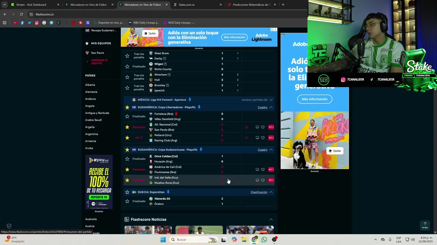Viewport: 437px width, 245px height.
Task: Open Google bookmark icon
Action: click(44, 23)
